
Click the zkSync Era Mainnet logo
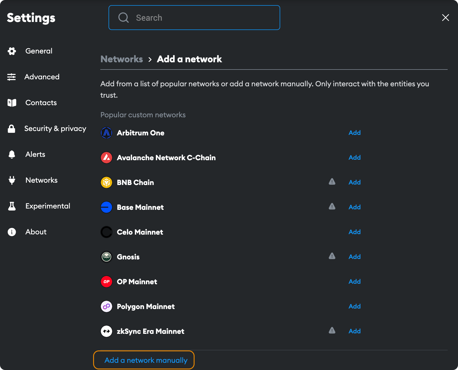pos(106,331)
